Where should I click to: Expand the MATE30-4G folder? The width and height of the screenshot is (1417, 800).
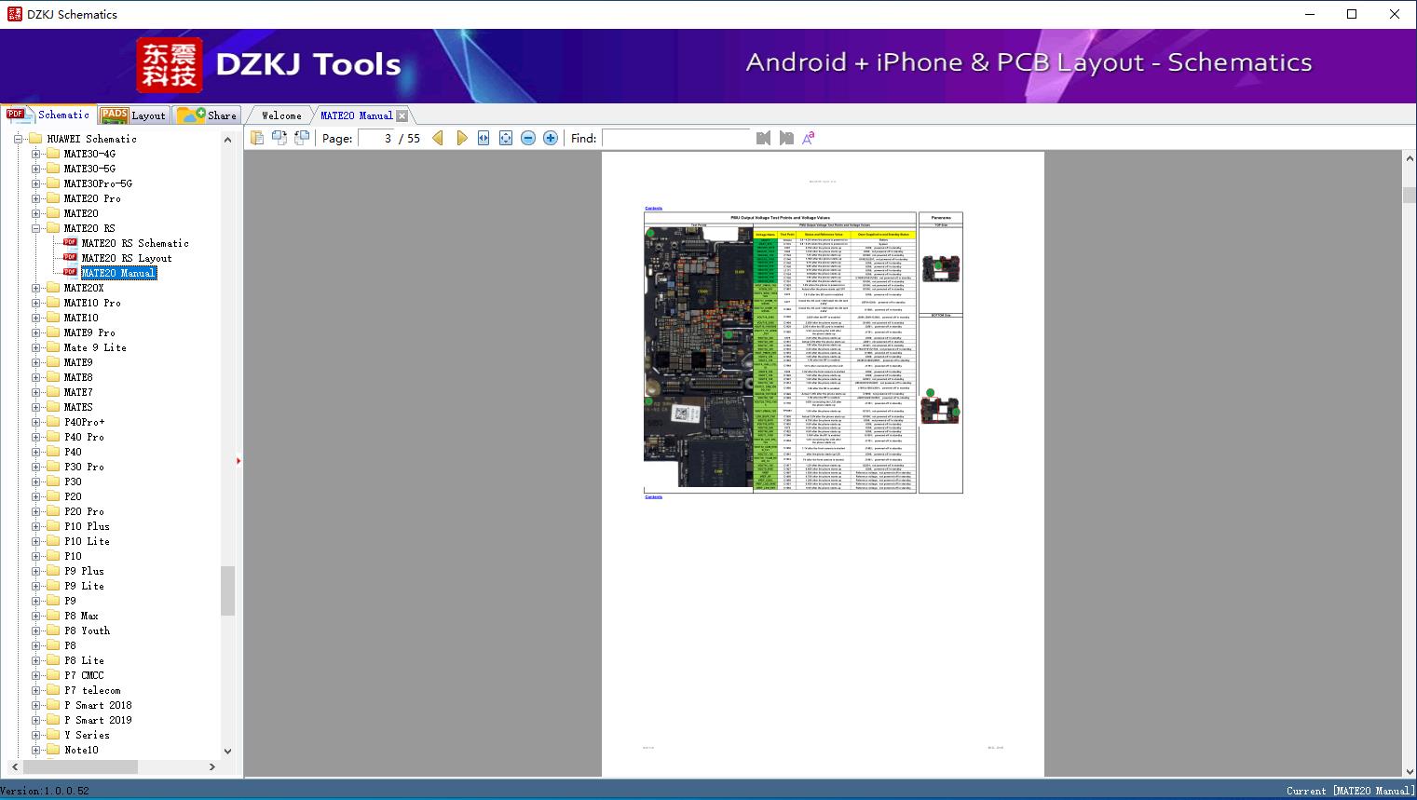35,154
